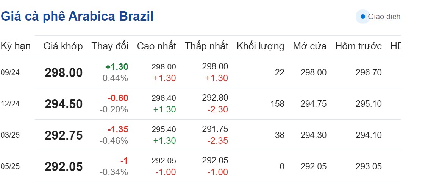Select the 09/24 contract row label
Image resolution: width=425 pixels, height=183 pixels.
[10, 73]
